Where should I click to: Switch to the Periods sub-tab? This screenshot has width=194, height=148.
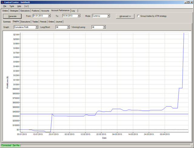[43, 22]
